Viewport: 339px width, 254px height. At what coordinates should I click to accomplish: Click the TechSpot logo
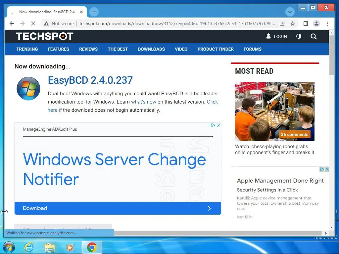pyautogui.click(x=45, y=36)
